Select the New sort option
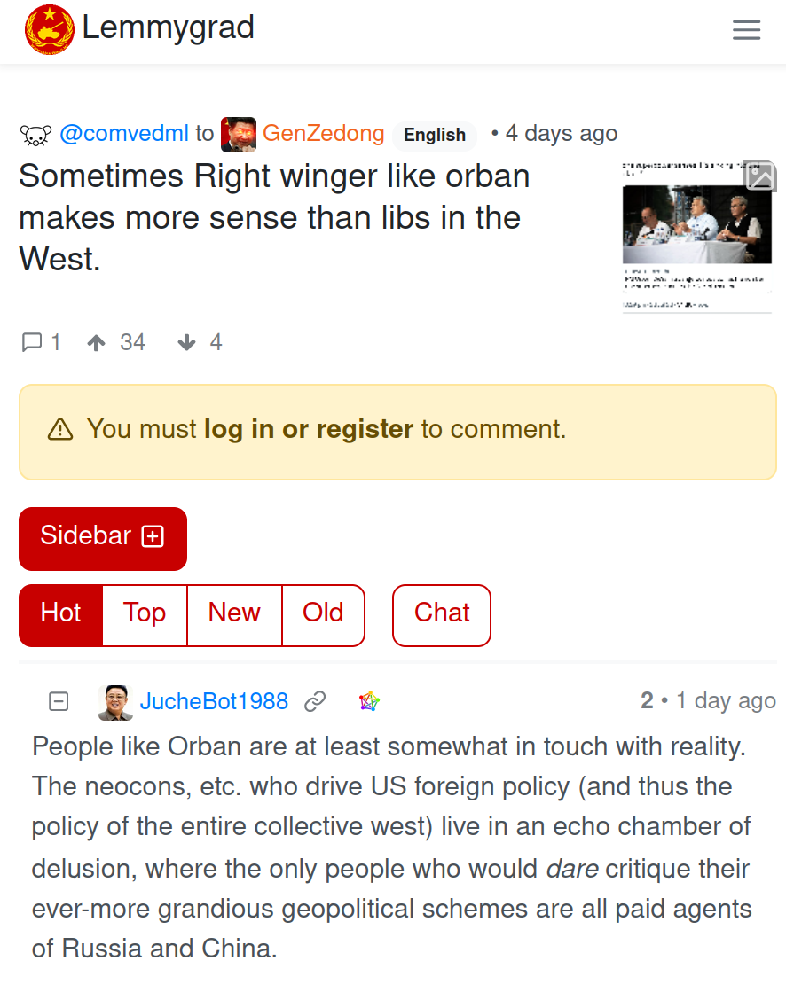 click(234, 615)
